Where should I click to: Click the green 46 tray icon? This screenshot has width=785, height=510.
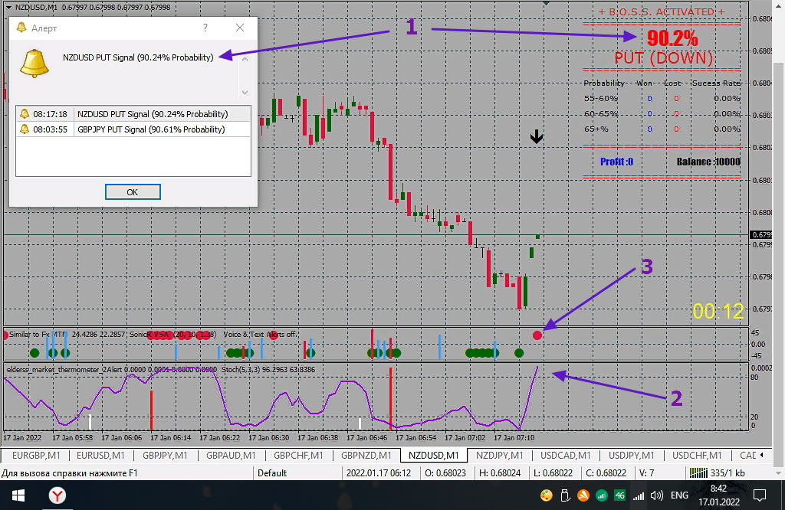point(619,495)
